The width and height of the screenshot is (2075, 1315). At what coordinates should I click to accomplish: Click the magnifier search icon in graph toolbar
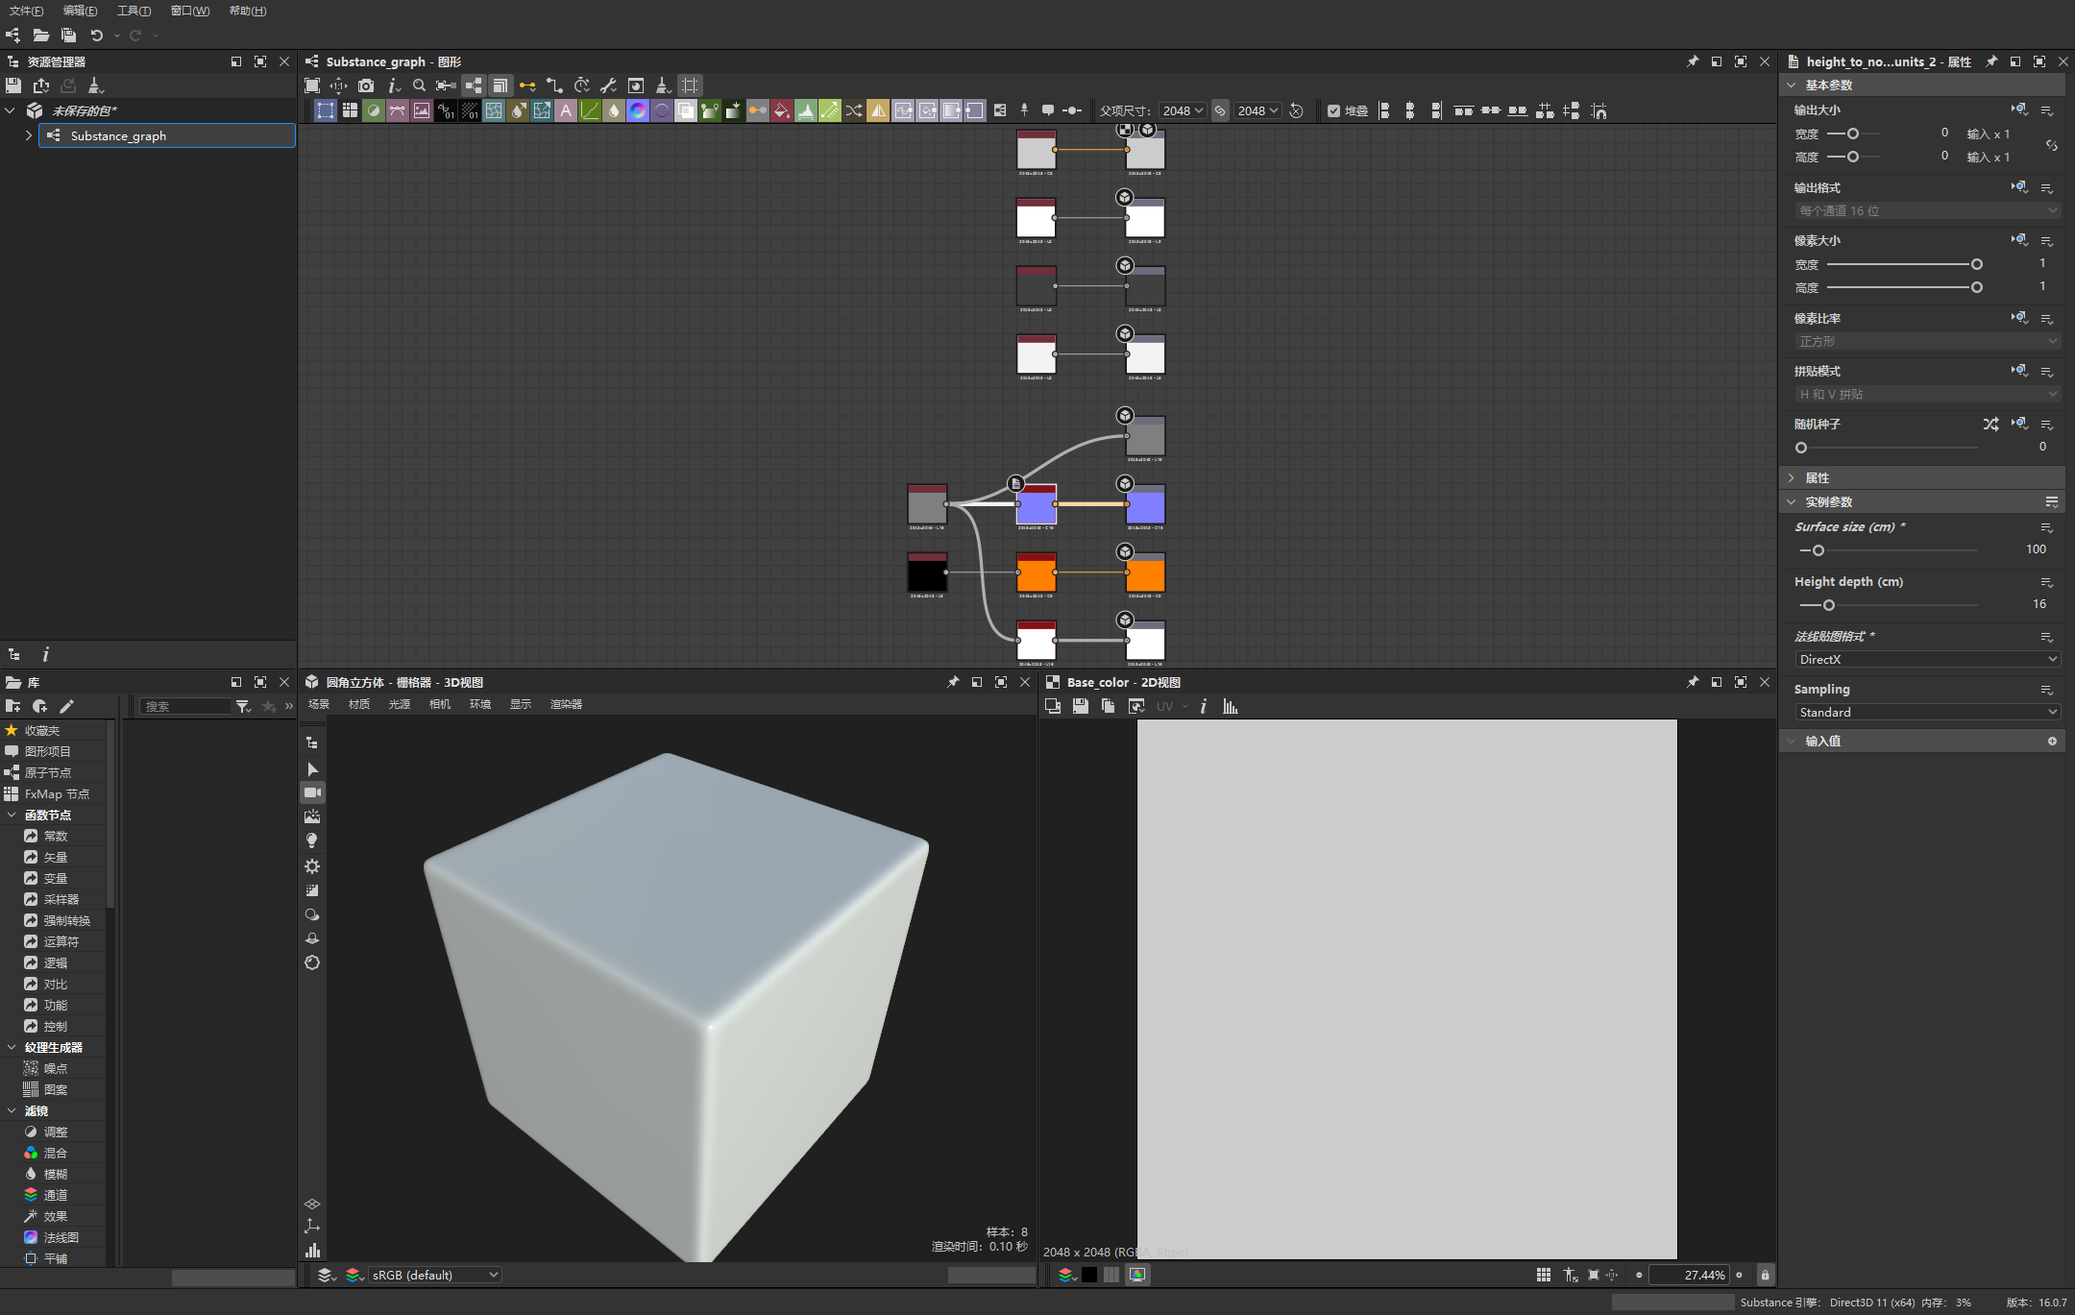419,85
